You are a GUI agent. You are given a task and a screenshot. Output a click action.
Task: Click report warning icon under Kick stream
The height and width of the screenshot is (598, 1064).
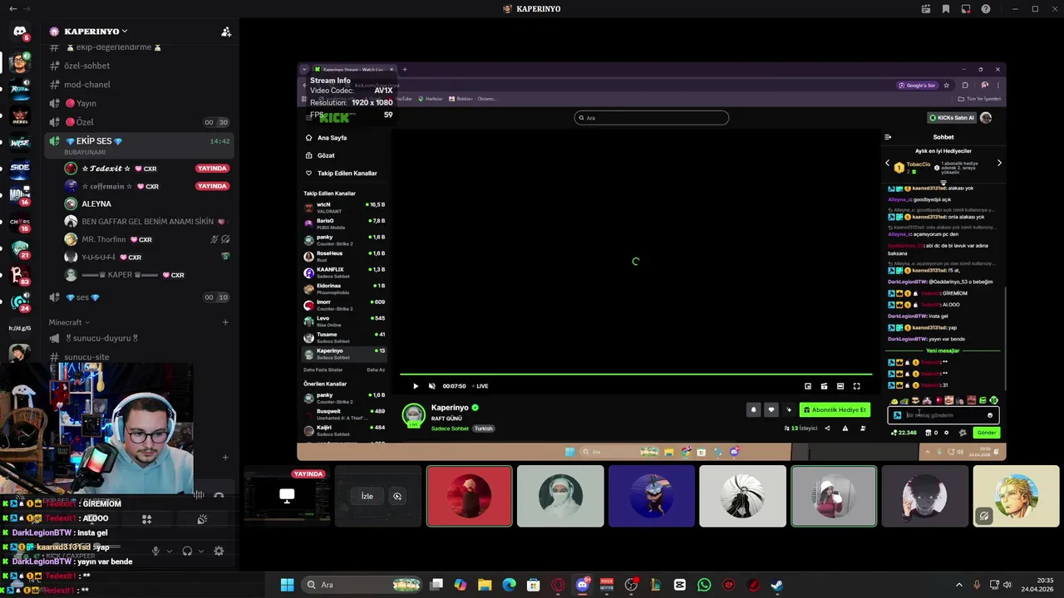tap(845, 429)
